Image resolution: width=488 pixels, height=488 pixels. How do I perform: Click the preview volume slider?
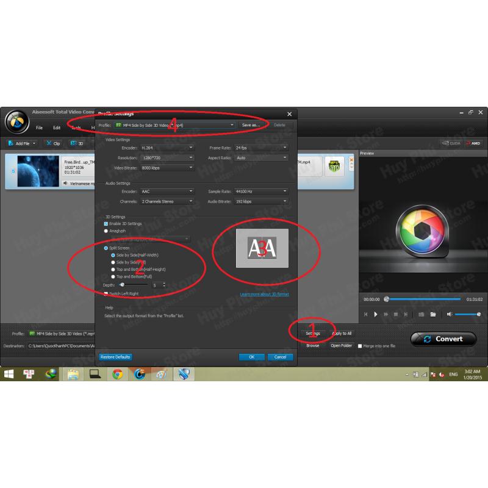click(x=467, y=314)
